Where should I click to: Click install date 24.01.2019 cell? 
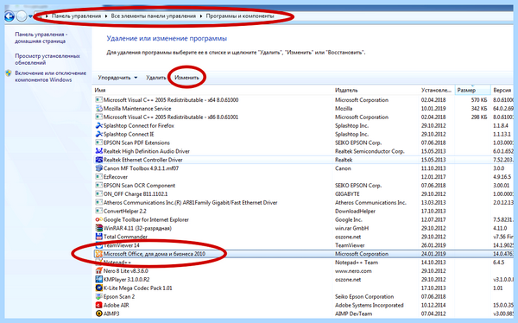pyautogui.click(x=433, y=254)
